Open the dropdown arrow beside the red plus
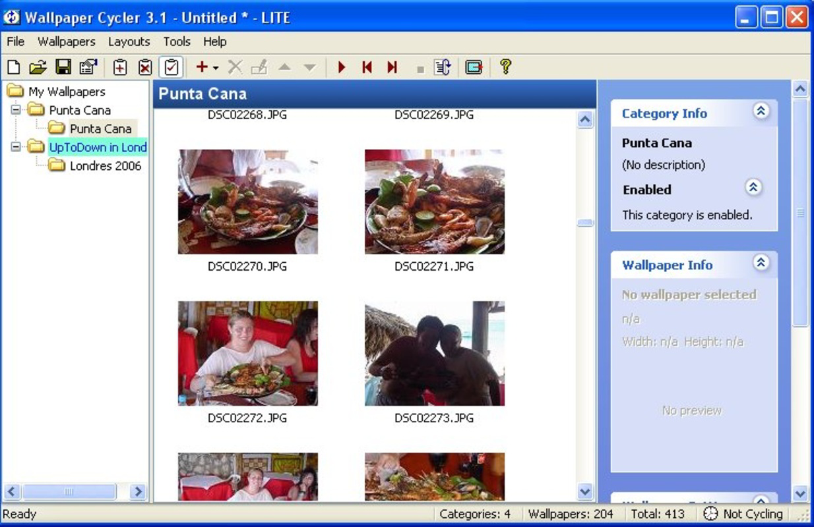Image resolution: width=814 pixels, height=527 pixels. (x=216, y=67)
